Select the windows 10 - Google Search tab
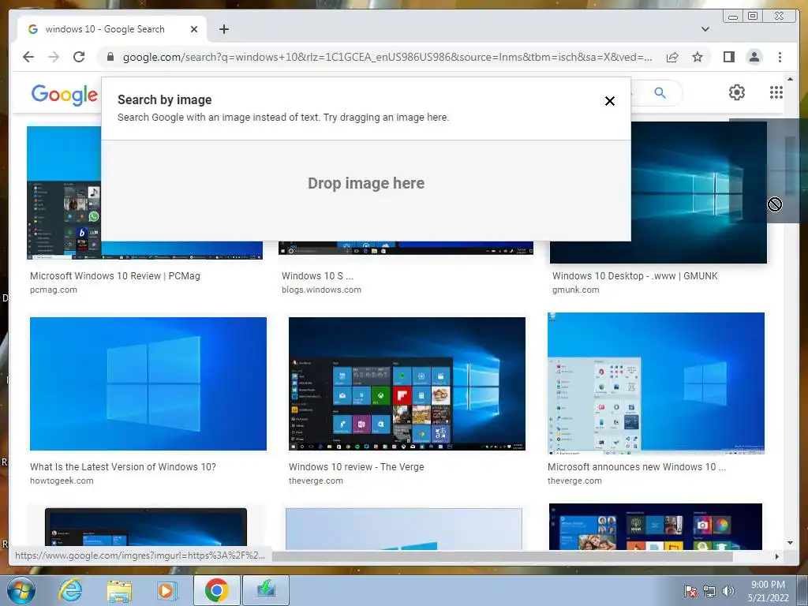808x606 pixels. tap(111, 29)
